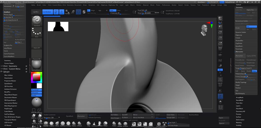Open the Preferences menu
Viewport: 261px width, 128px height.
166,5
